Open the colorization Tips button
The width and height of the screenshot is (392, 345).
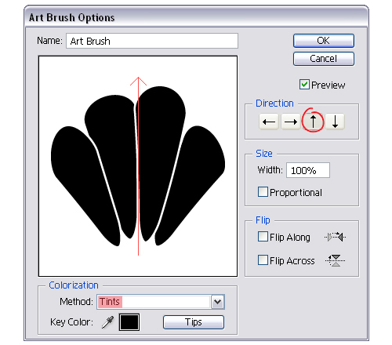point(194,322)
